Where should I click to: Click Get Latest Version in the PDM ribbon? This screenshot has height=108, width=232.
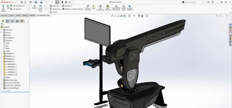pos(3,8)
